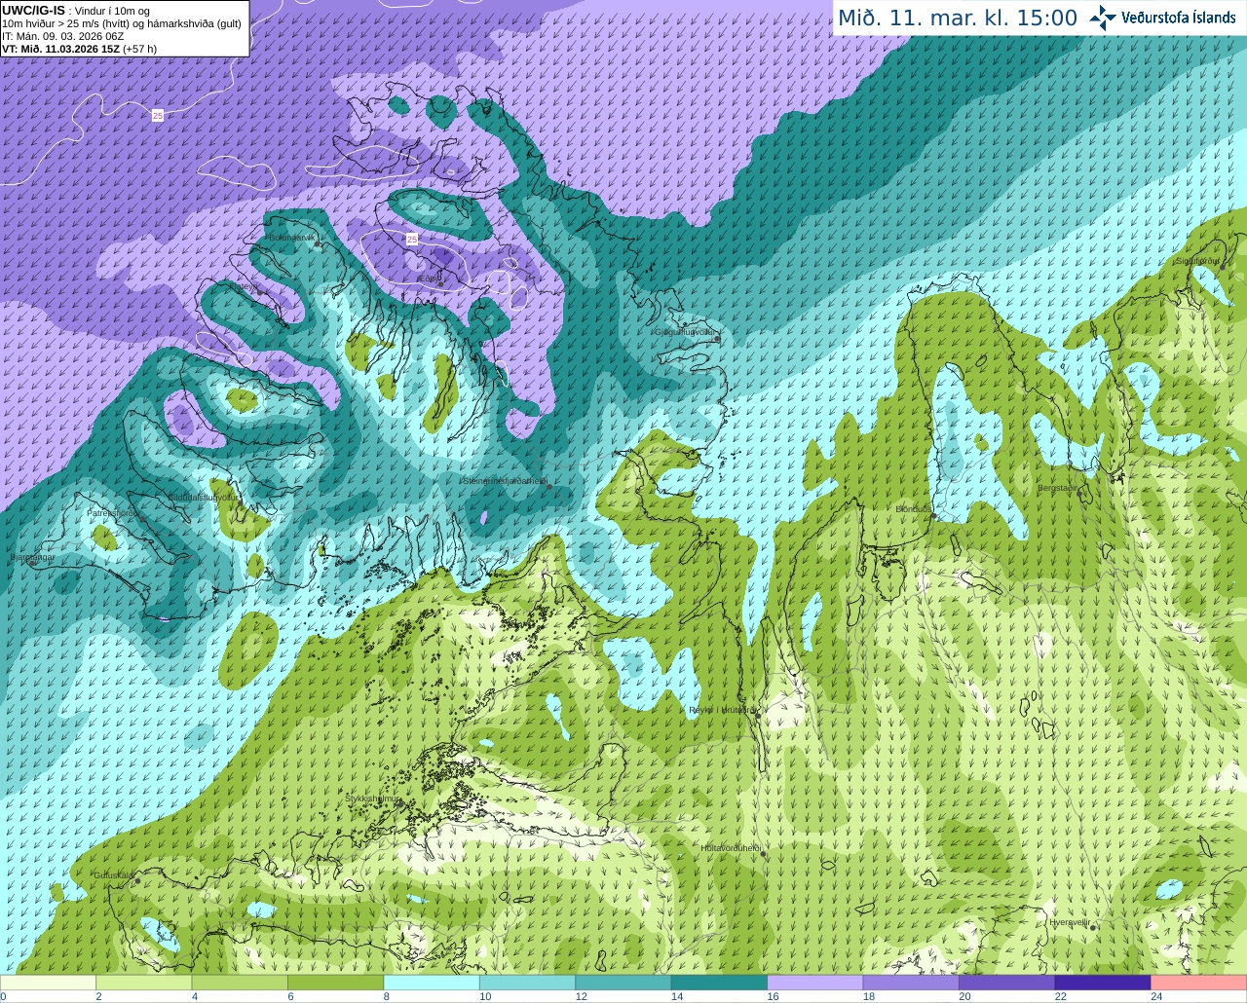Image resolution: width=1247 pixels, height=1003 pixels.
Task: Click the Stykkishólmur station label
Action: pyautogui.click(x=374, y=799)
